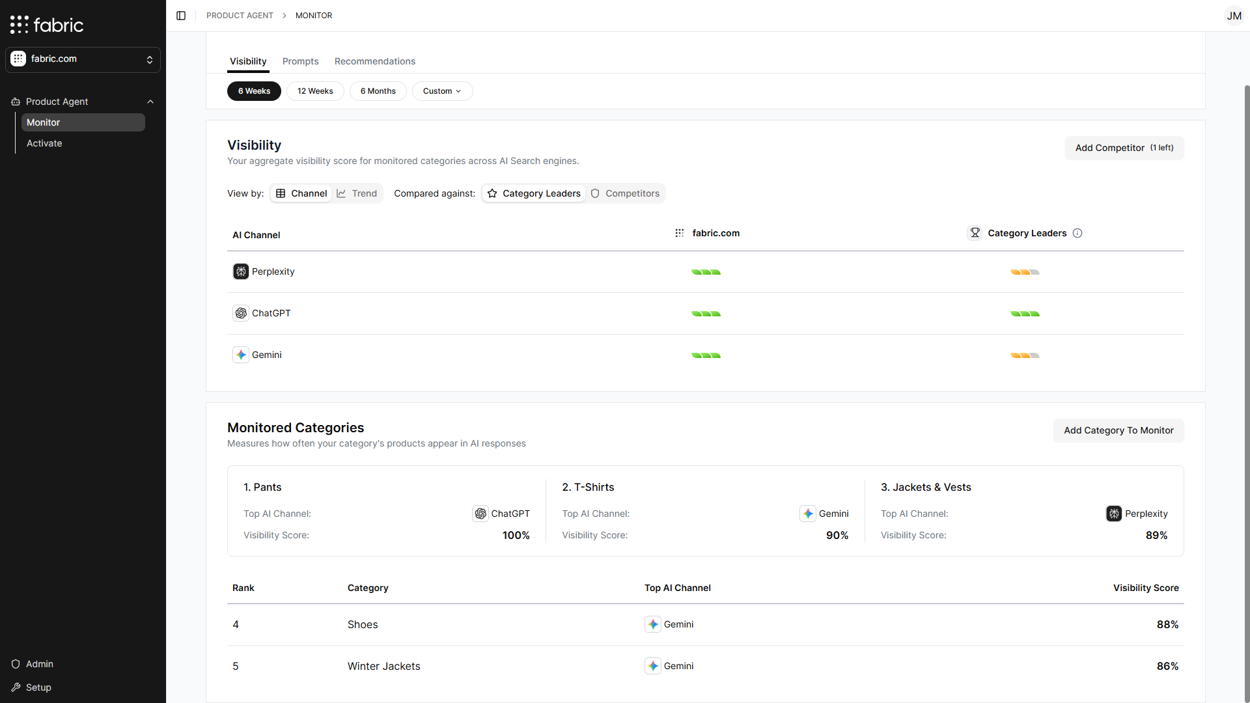
Task: Switch View by to Trend
Action: [x=357, y=193]
